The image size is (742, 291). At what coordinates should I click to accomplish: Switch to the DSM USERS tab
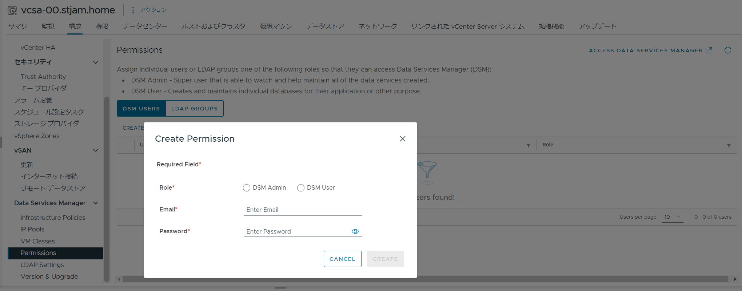[141, 108]
